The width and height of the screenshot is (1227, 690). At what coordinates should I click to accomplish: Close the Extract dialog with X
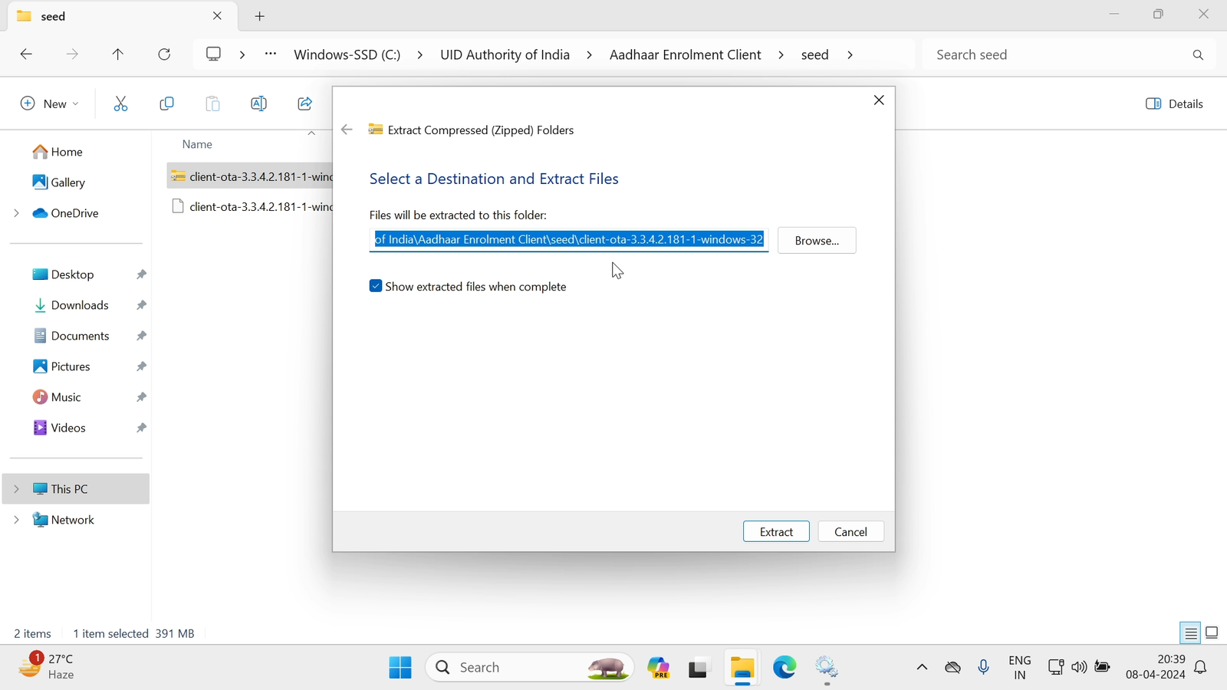point(879,100)
